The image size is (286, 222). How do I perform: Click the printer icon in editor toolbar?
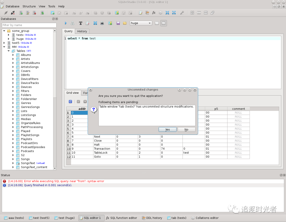click(x=102, y=23)
